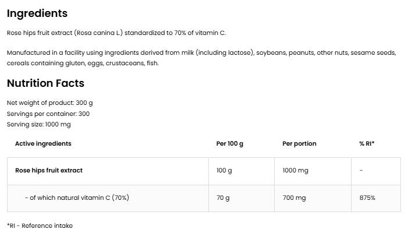Click the dash cell in the % RI column

[361, 171]
